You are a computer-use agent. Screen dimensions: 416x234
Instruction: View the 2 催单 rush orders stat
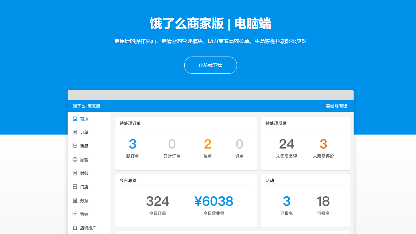click(x=208, y=144)
